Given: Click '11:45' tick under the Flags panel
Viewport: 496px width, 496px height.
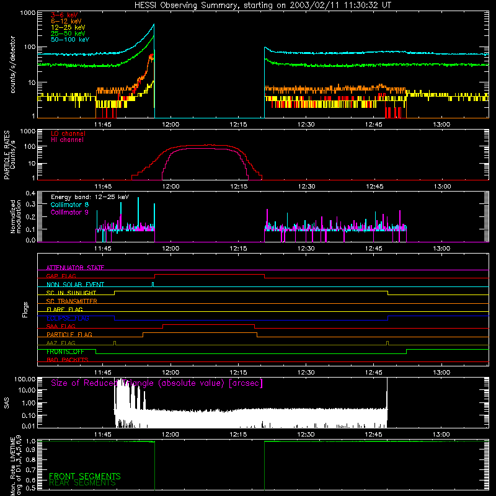Looking at the screenshot, I should (x=103, y=373).
